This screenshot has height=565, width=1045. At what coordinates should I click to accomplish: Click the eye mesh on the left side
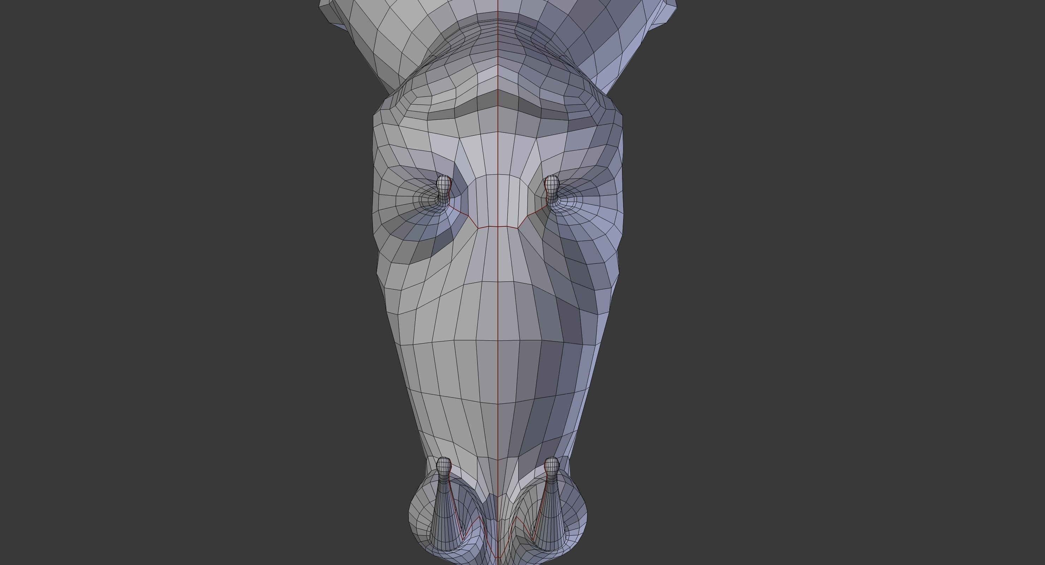tap(444, 190)
